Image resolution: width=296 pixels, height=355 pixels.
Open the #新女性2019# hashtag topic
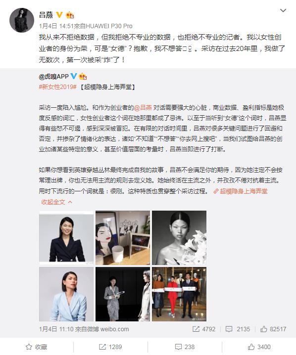57,87
